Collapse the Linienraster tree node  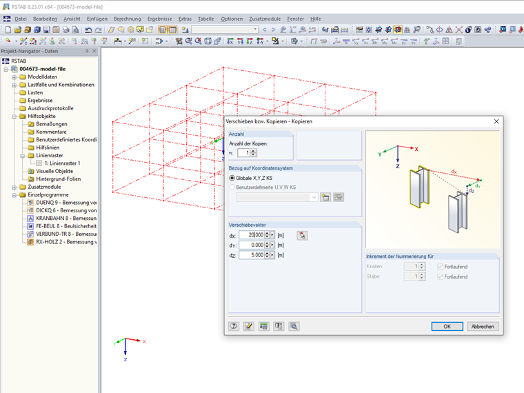click(x=22, y=156)
